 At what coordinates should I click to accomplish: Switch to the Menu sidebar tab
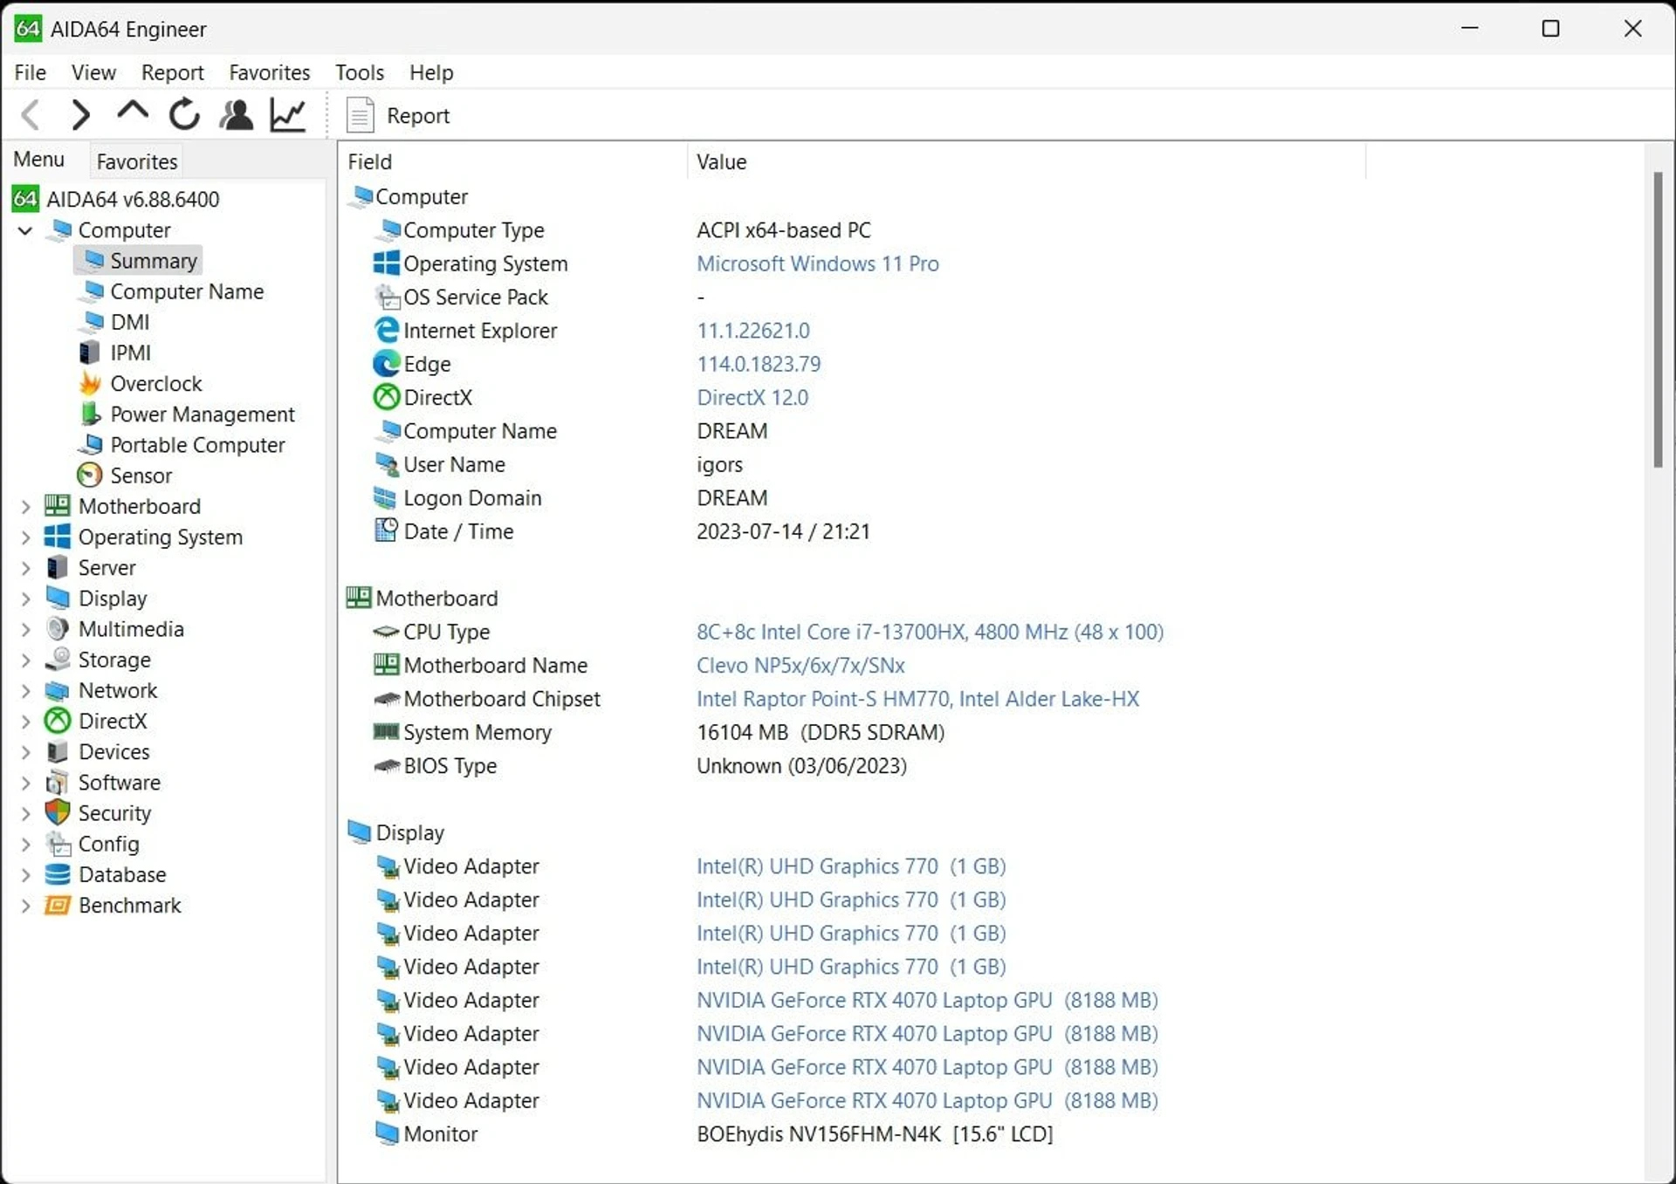(x=39, y=160)
